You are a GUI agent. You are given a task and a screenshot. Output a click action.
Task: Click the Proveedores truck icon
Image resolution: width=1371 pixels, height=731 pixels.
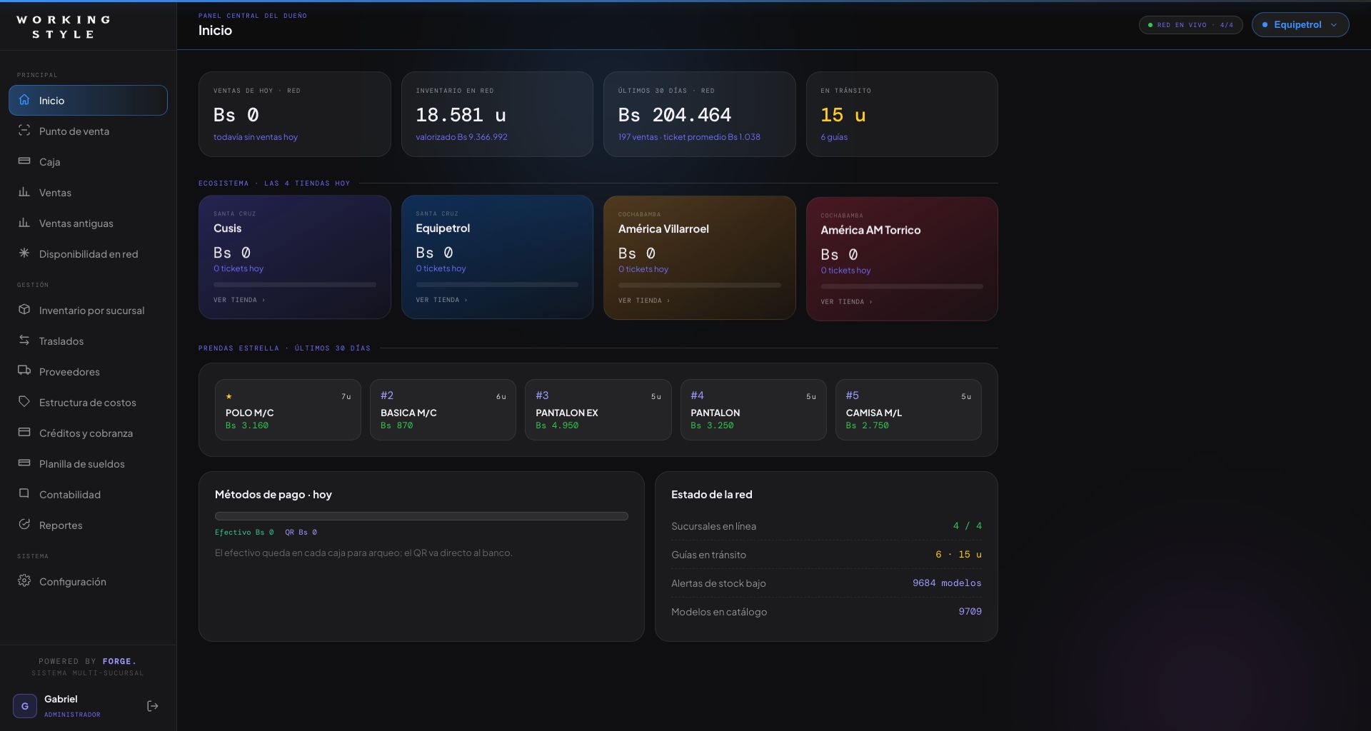(x=24, y=371)
